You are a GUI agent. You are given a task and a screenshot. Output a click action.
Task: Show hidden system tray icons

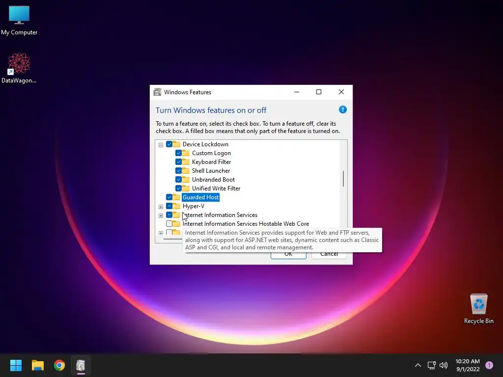[x=418, y=365]
